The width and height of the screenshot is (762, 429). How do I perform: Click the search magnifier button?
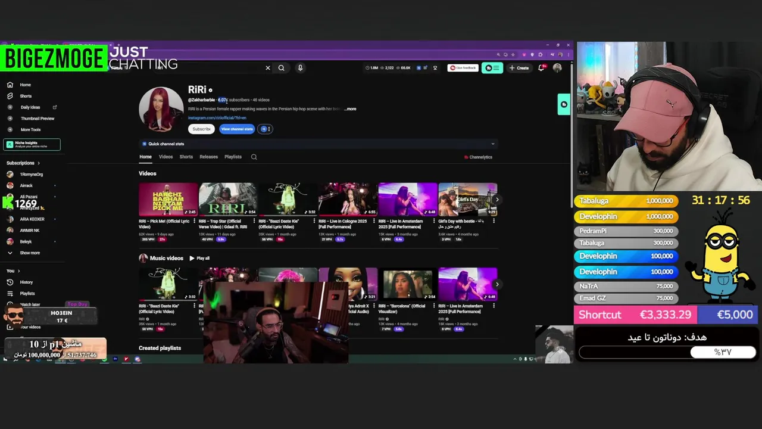281,68
